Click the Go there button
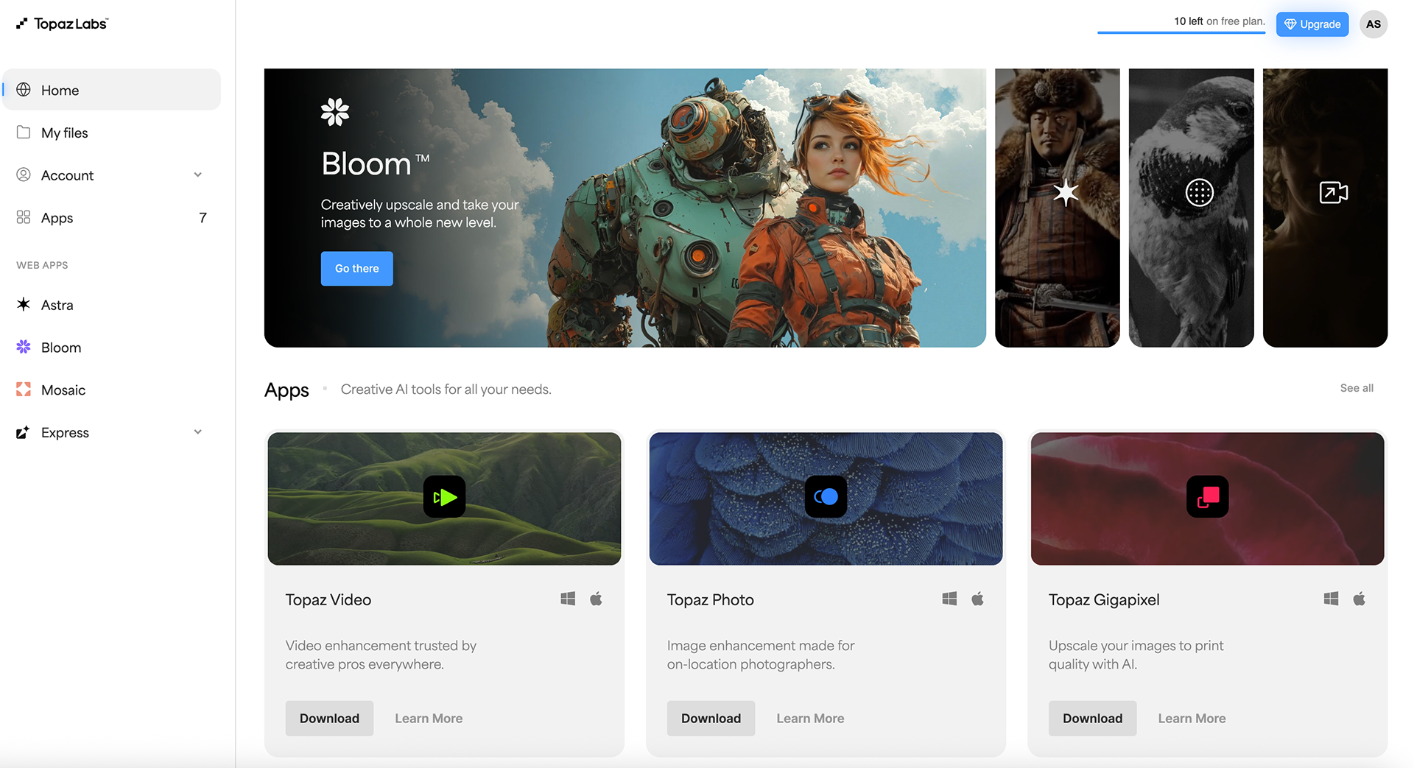The image size is (1414, 768). coord(356,269)
